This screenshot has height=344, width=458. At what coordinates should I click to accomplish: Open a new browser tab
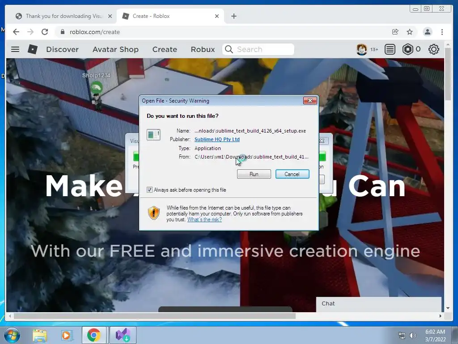[233, 16]
